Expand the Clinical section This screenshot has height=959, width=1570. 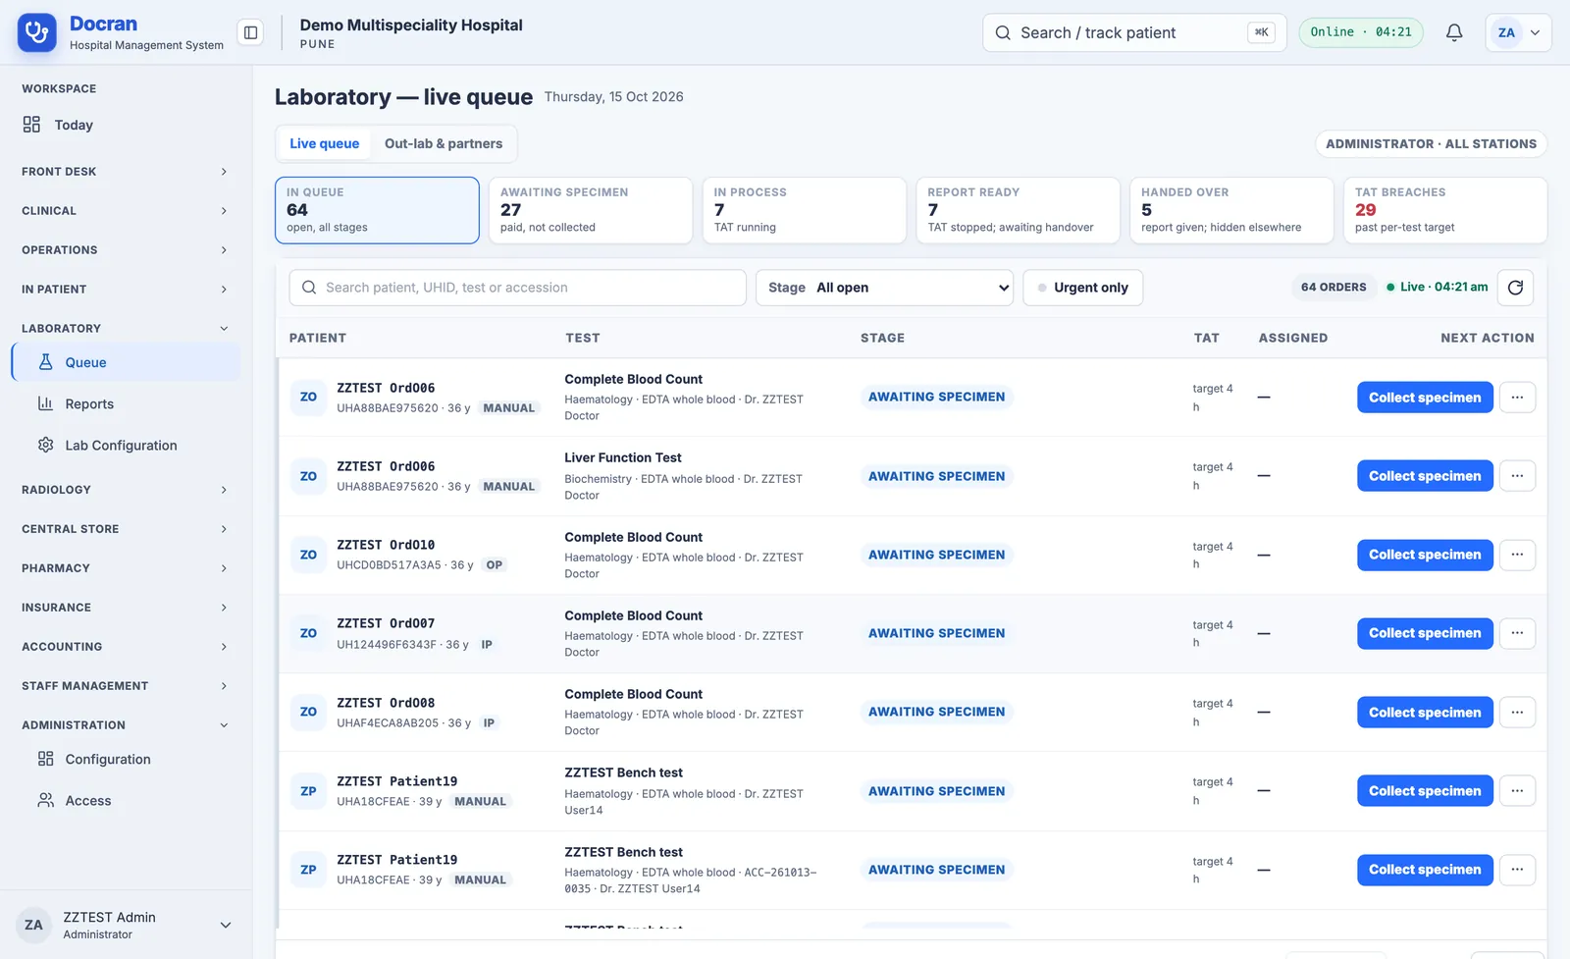tap(126, 210)
